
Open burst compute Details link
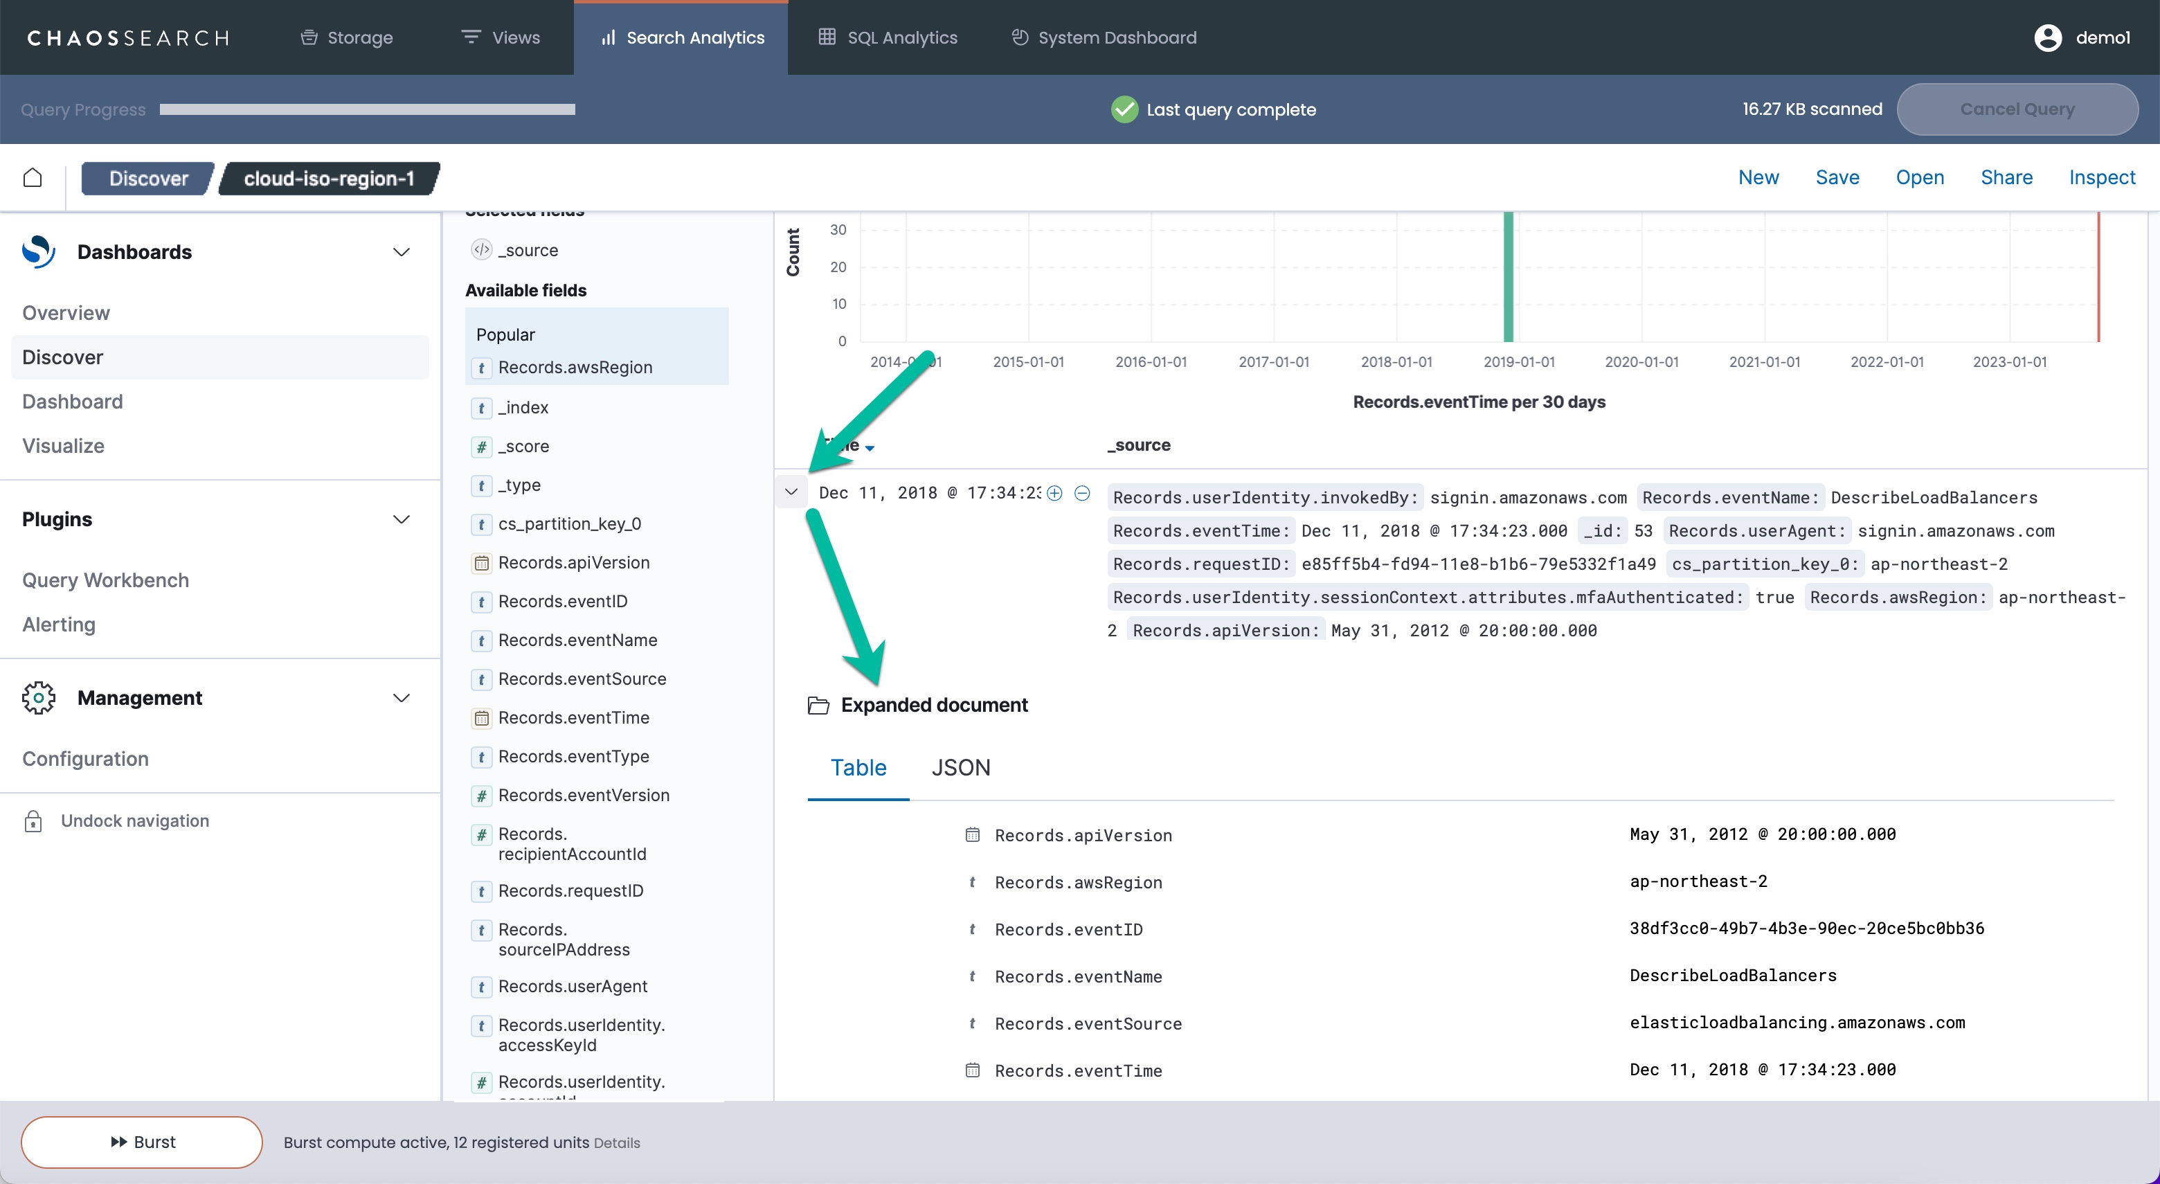(x=616, y=1143)
